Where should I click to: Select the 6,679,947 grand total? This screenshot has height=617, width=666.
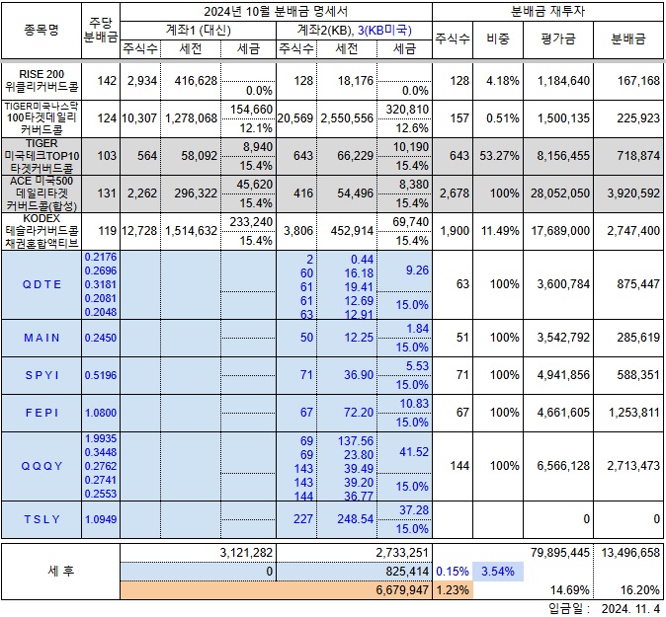point(402,590)
